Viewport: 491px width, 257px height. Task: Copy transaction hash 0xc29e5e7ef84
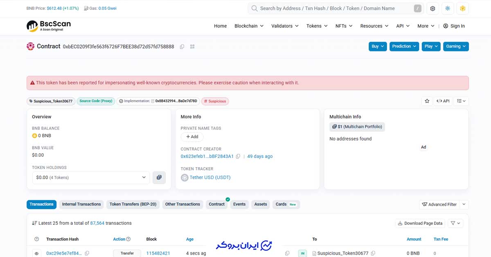coord(87,253)
